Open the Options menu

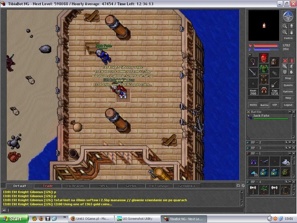[x=288, y=91]
